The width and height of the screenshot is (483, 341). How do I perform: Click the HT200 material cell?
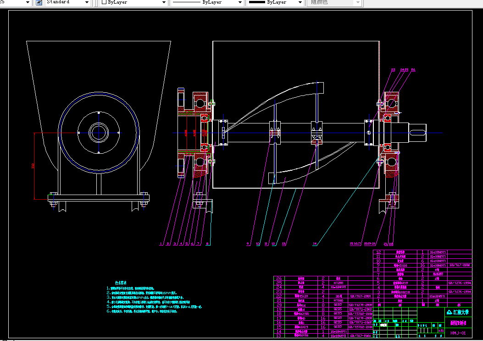tap(339, 283)
